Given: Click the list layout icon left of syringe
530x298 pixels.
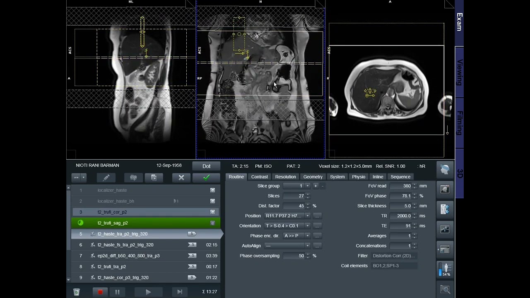Looking at the screenshot, I should coord(76,178).
